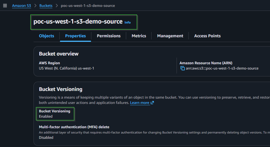Go to the Access Points tab

207,36
